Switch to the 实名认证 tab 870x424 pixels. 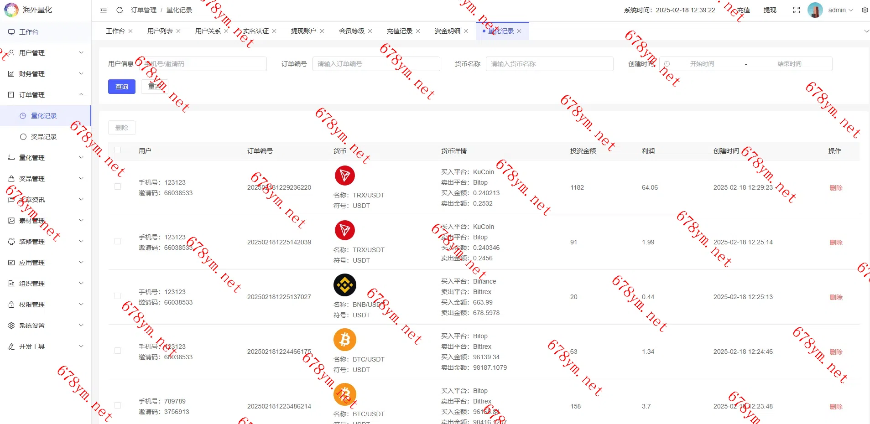[x=256, y=31]
